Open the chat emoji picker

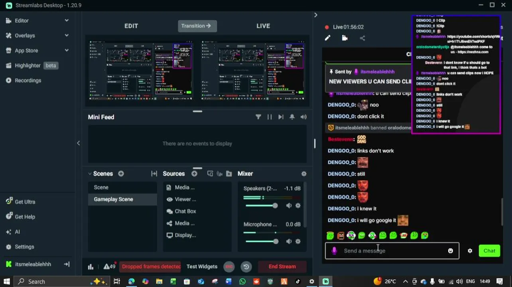click(451, 251)
